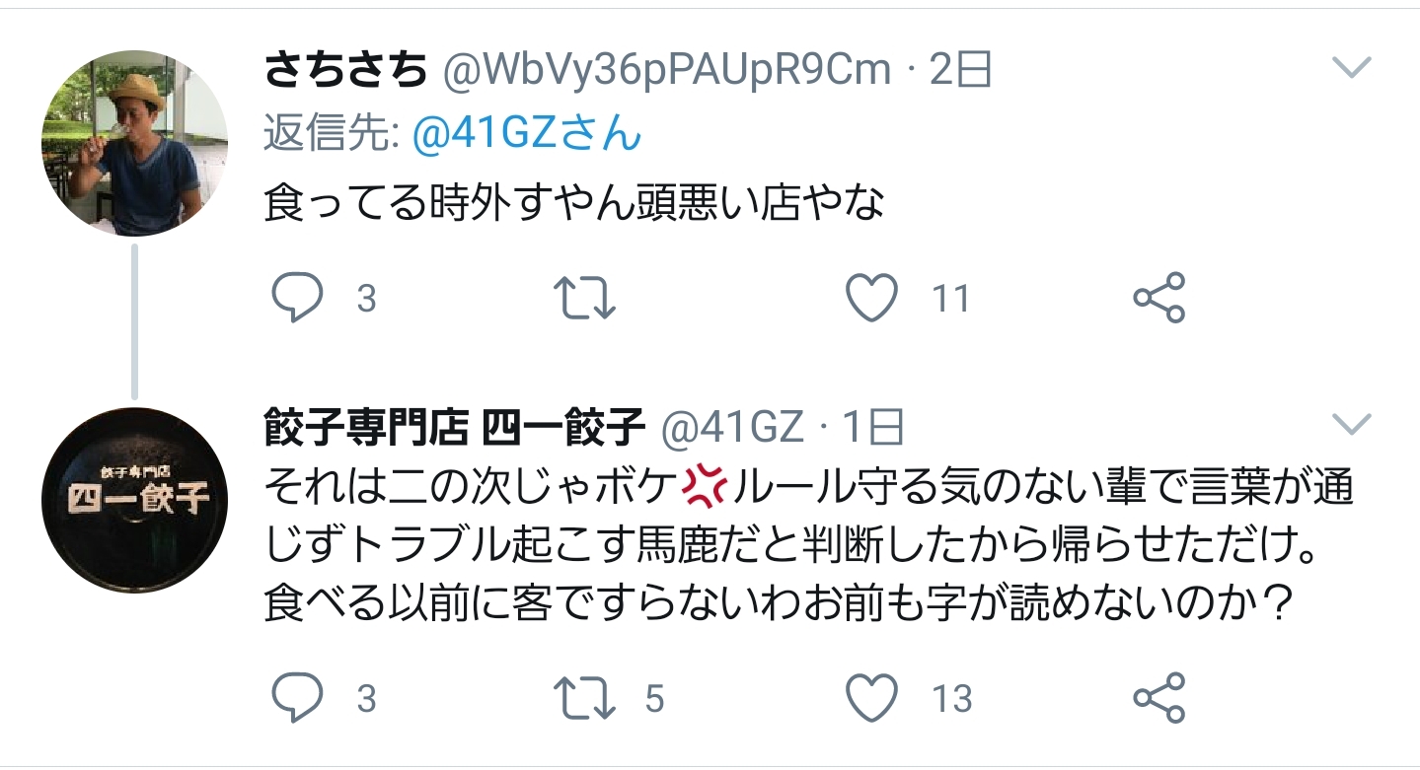
Task: Like さちさち's tweet with 11 likes
Action: click(x=873, y=298)
